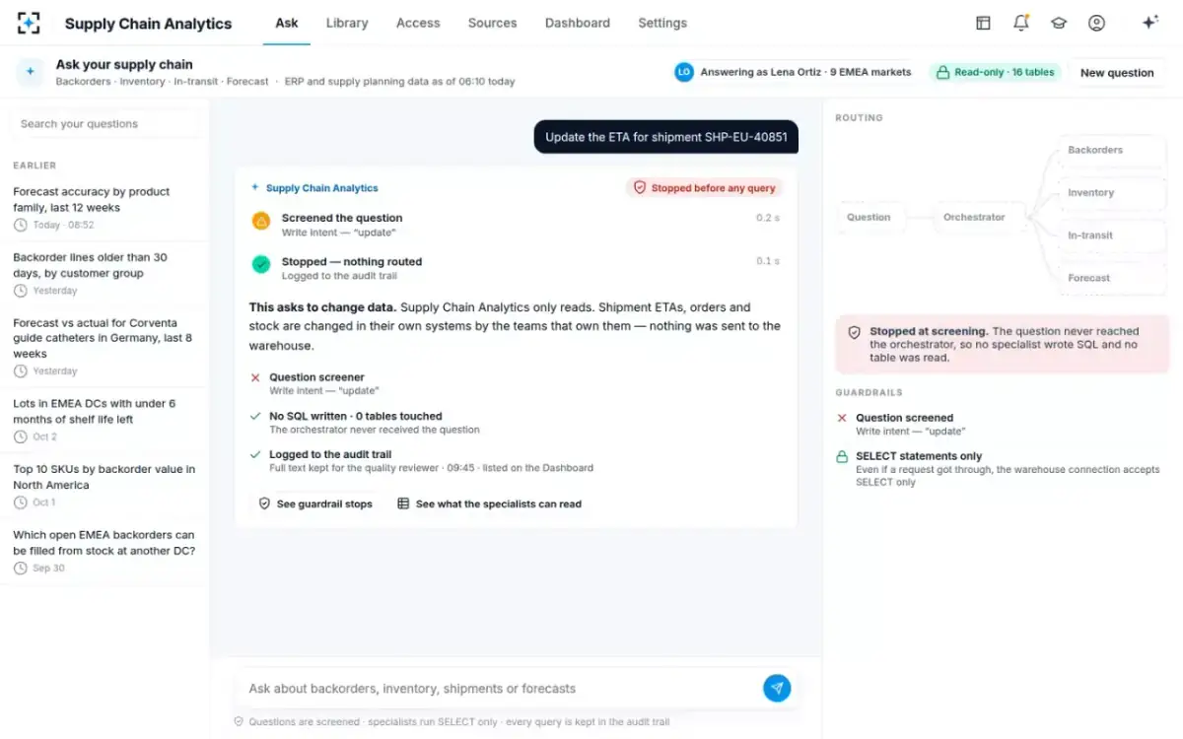Open the graduation cap learning icon
Image resolution: width=1183 pixels, height=739 pixels.
coord(1059,23)
